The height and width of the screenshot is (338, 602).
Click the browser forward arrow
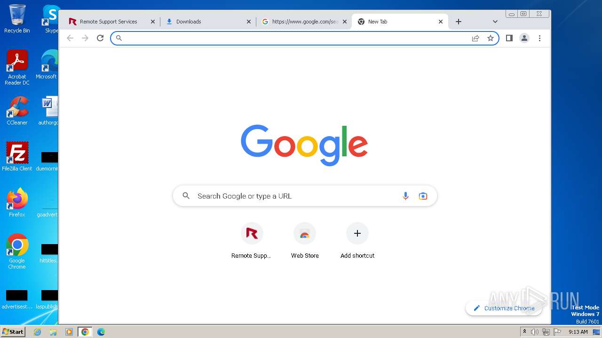85,38
